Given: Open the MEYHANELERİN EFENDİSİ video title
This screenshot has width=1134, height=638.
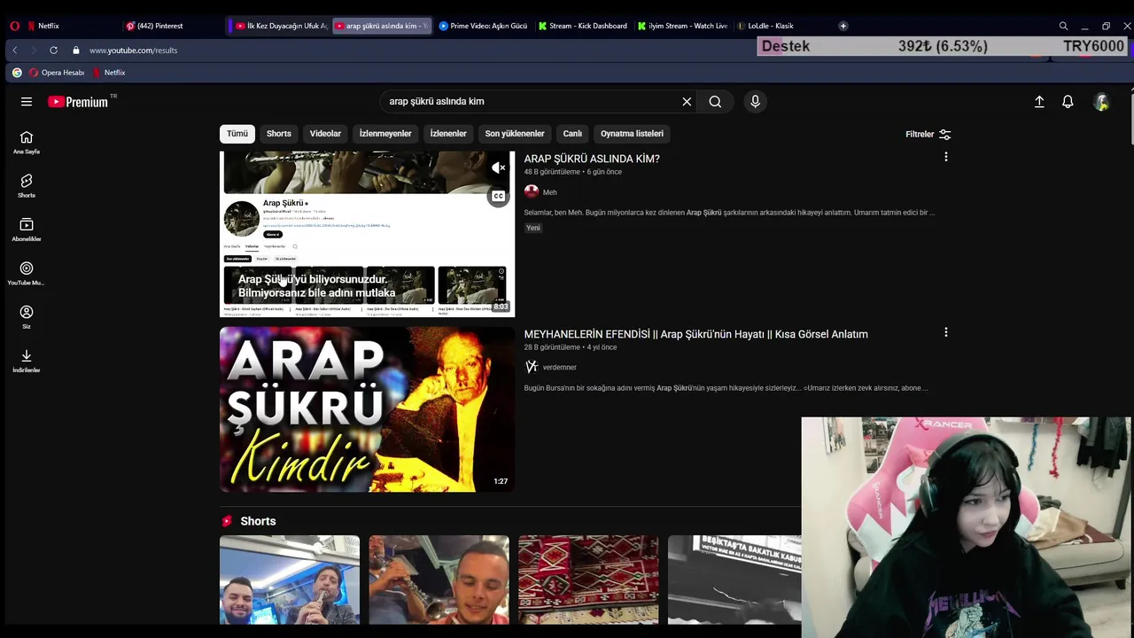Looking at the screenshot, I should click(695, 334).
